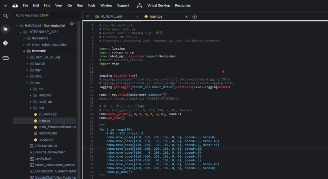The height and width of the screenshot is (179, 328).
Task: Click the Cloud9 cloud logo icon
Action: [x=15, y=5]
